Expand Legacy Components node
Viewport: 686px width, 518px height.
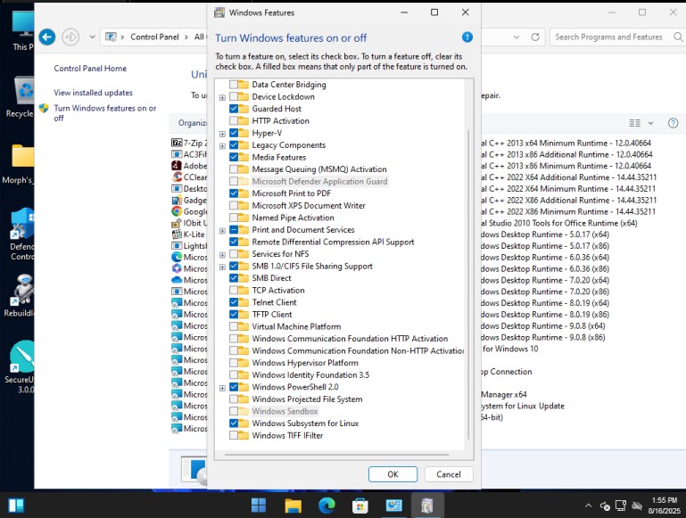click(x=222, y=145)
